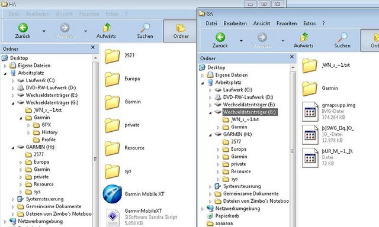
Task: Expand GPX folder in H:\ window tree
Action: pos(28,125)
